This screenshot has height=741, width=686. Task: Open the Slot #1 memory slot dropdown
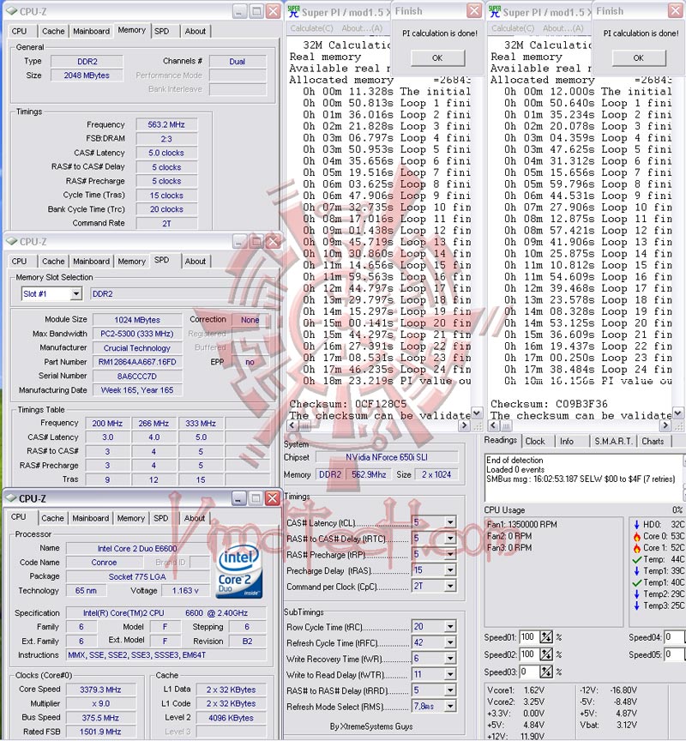click(x=76, y=294)
